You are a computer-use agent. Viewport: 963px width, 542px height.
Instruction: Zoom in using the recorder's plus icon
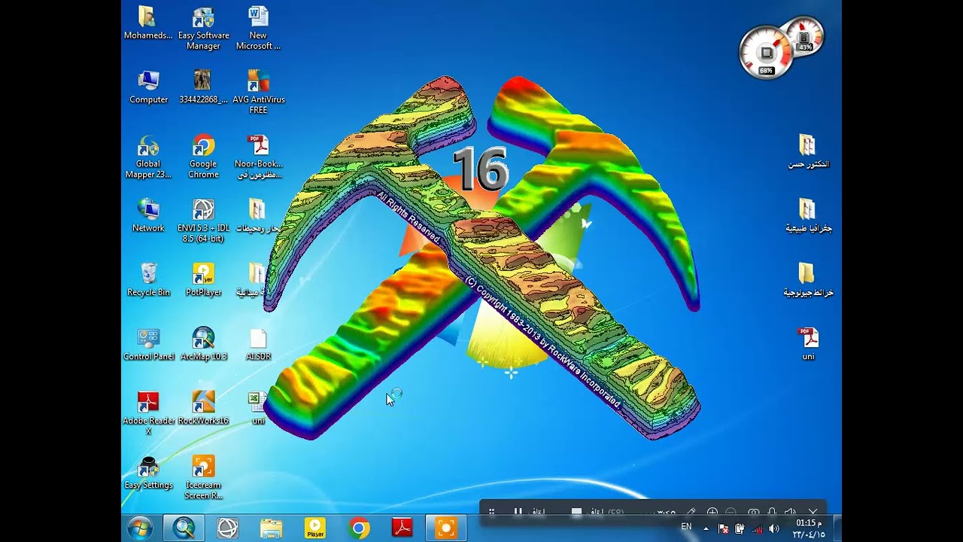click(712, 512)
